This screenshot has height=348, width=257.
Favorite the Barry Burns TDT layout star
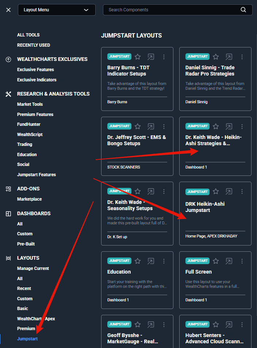138,57
